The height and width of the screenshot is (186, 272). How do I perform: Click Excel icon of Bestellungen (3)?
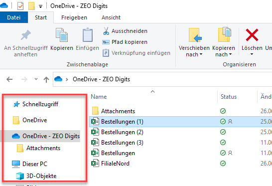click(x=95, y=143)
